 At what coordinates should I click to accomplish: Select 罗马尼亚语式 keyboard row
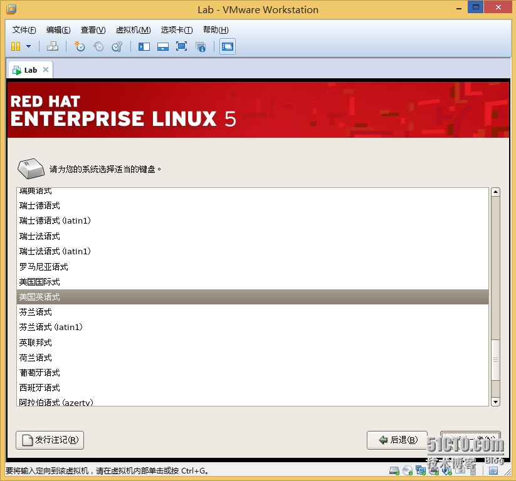point(253,267)
